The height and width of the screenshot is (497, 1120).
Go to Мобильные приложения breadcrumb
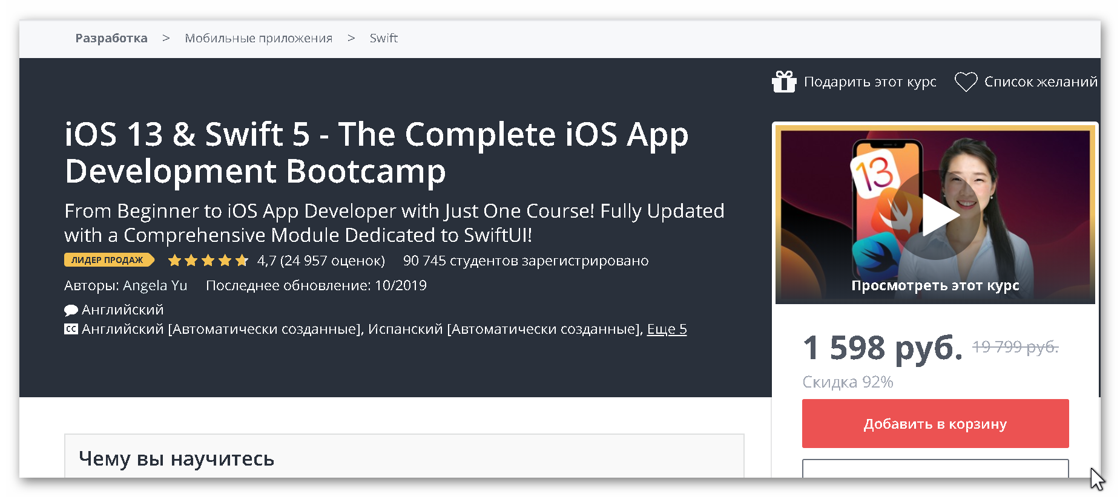[x=259, y=38]
